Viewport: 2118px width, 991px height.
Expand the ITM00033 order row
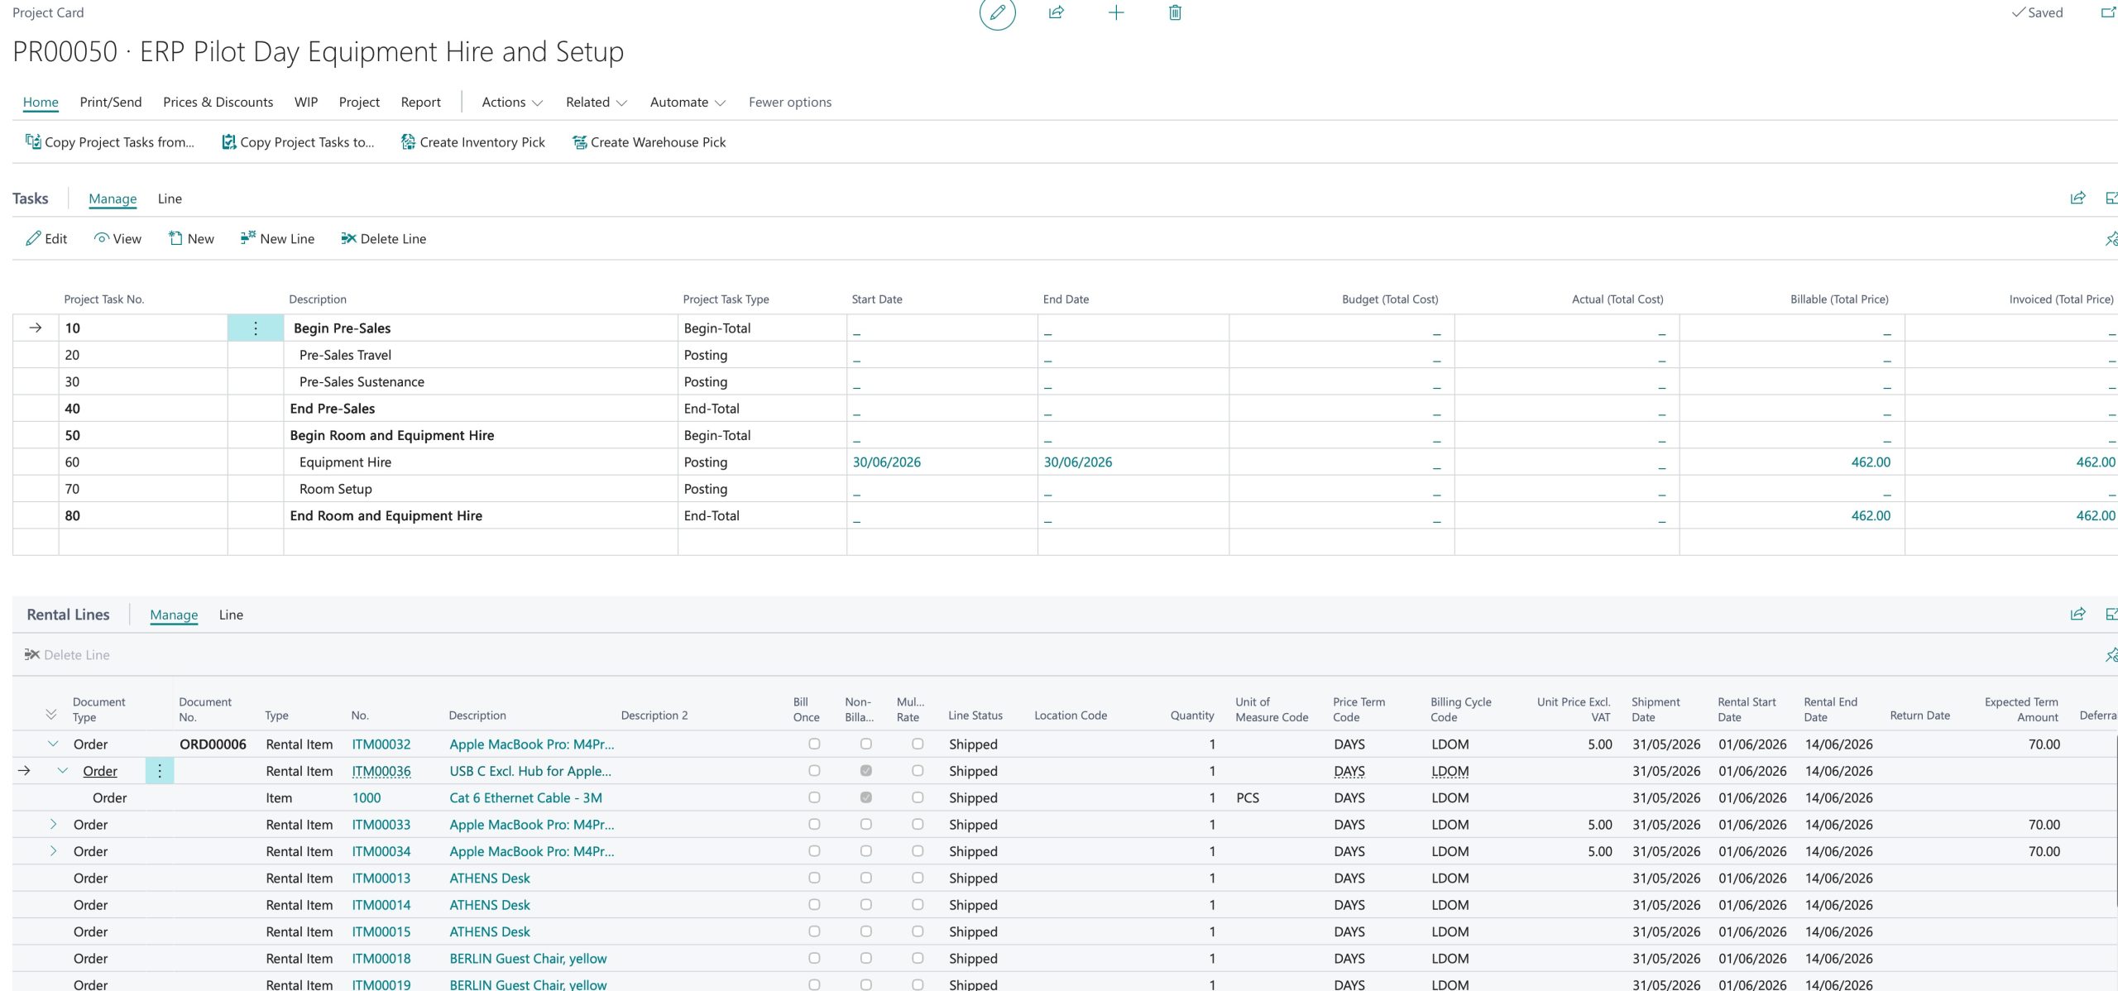point(53,825)
